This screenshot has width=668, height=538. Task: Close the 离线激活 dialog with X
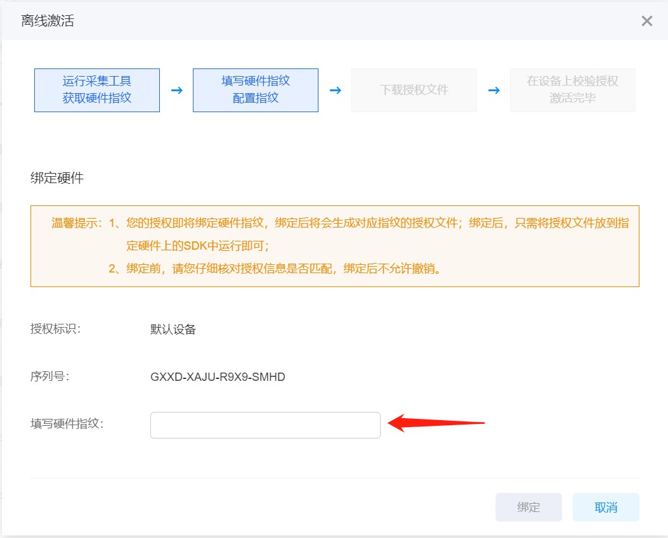pyautogui.click(x=646, y=21)
